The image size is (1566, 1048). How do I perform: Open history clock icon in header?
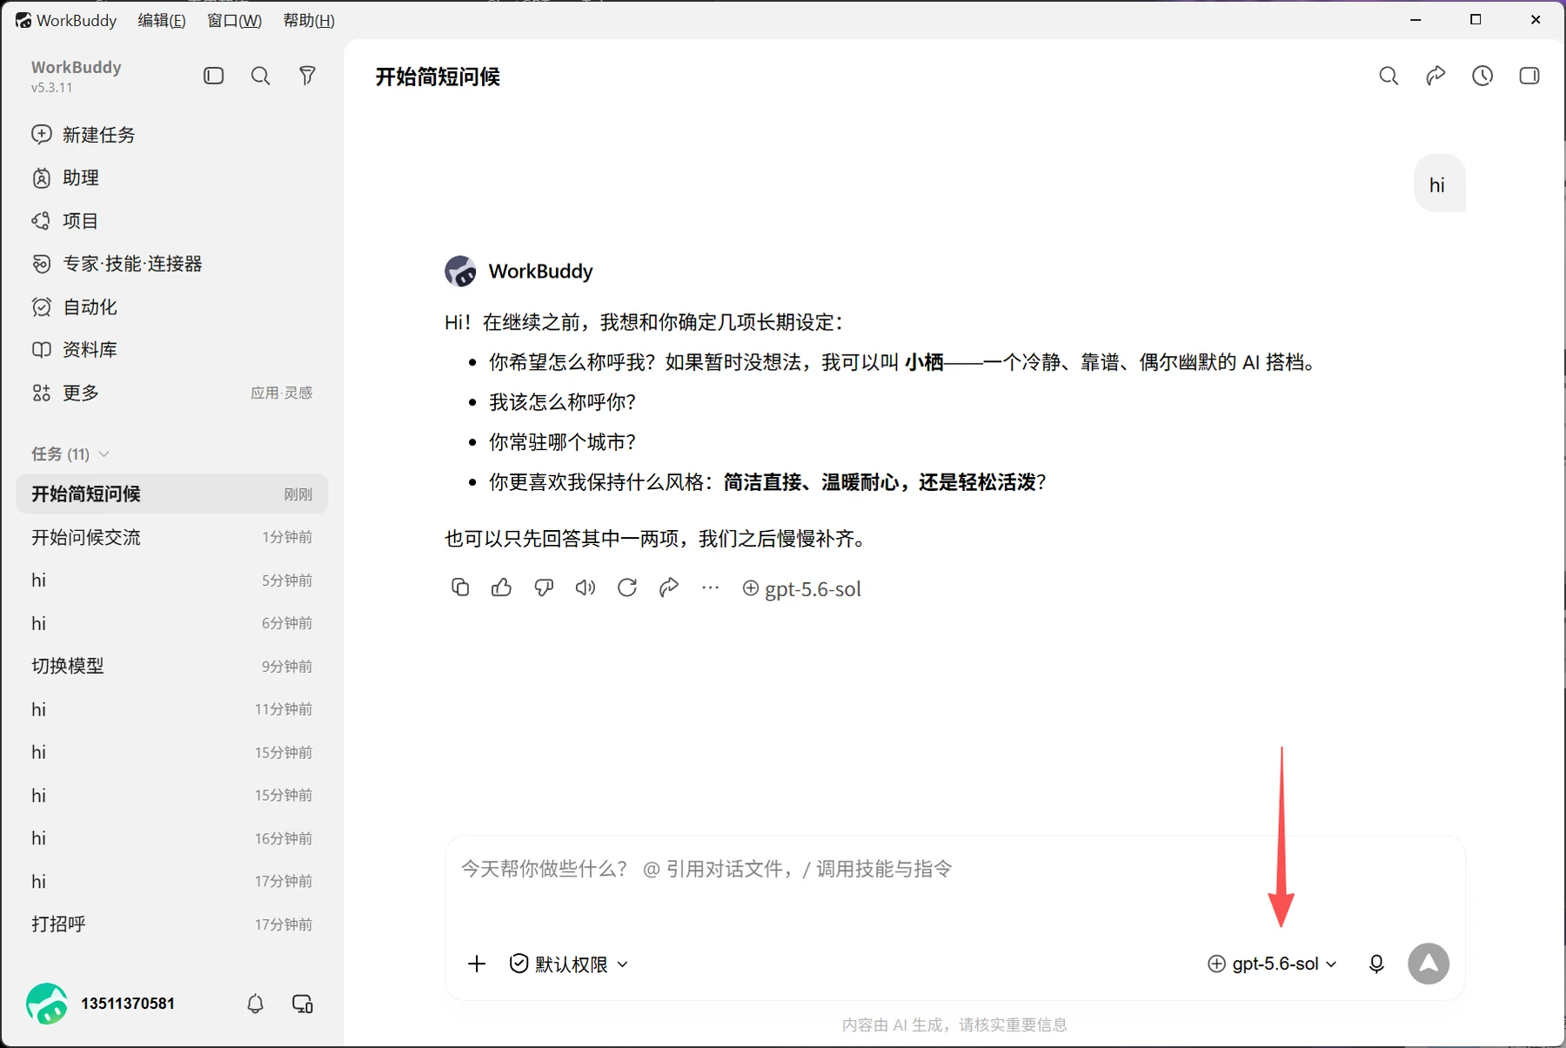coord(1482,76)
